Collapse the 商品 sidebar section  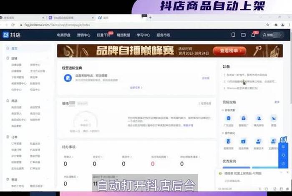coord(48,101)
